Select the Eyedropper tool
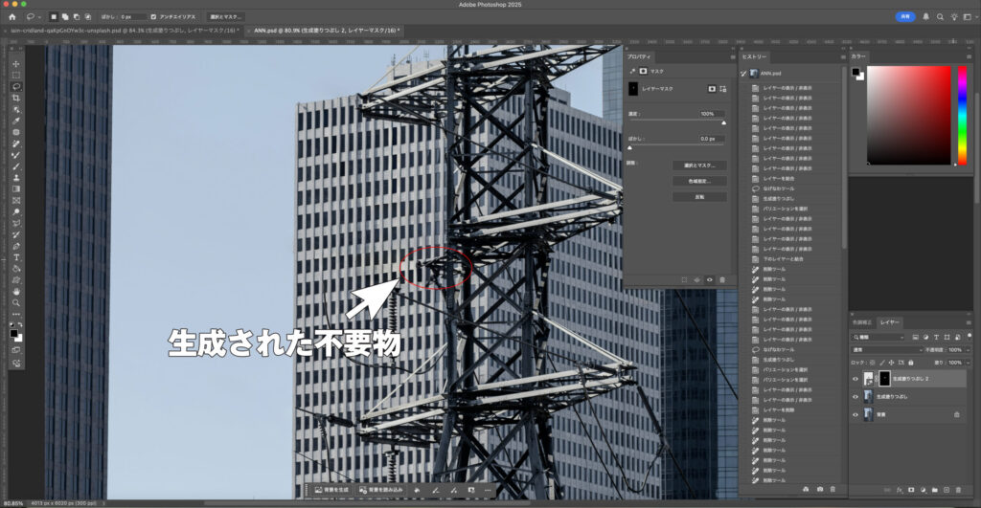Screen dimensions: 981x508 point(16,121)
